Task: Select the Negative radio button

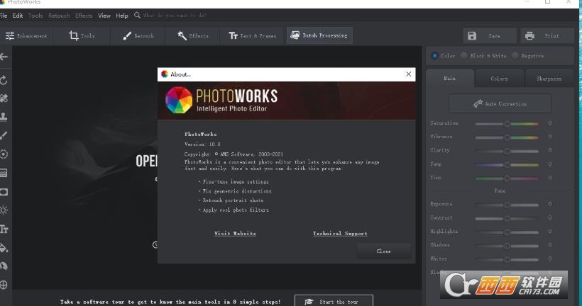Action: (515, 56)
